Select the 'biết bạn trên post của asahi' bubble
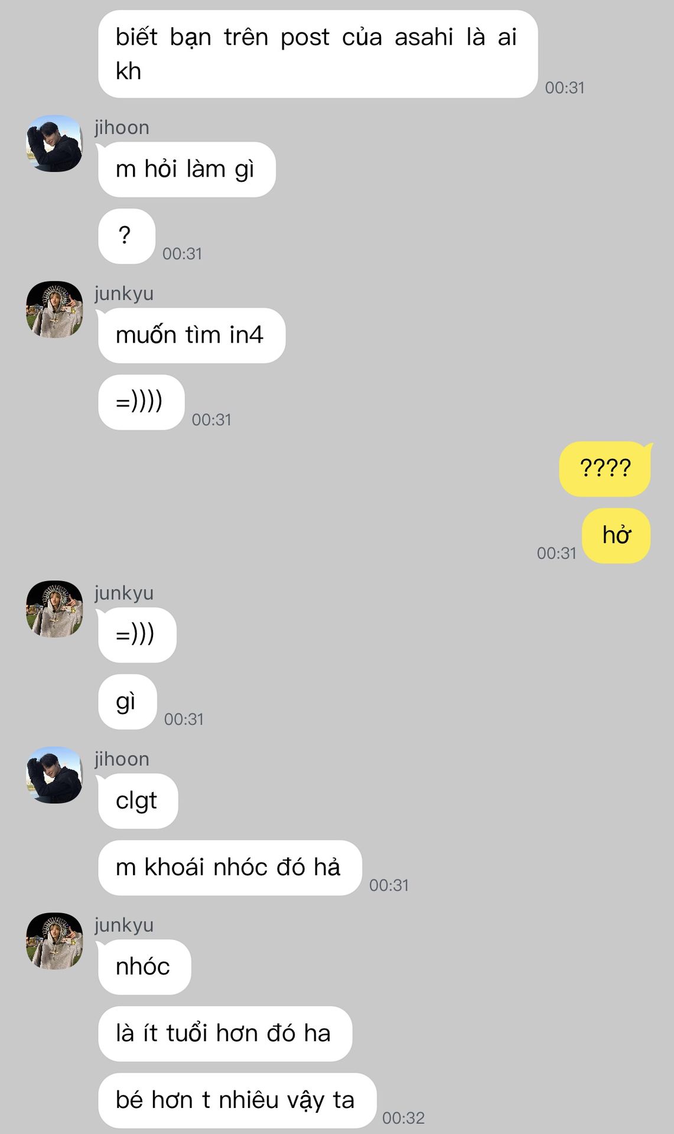 [x=318, y=54]
